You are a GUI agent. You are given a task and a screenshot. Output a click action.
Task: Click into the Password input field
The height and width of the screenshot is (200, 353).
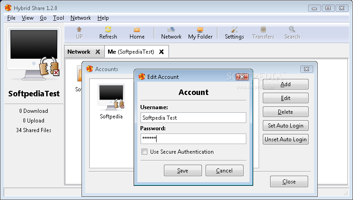[193, 139]
